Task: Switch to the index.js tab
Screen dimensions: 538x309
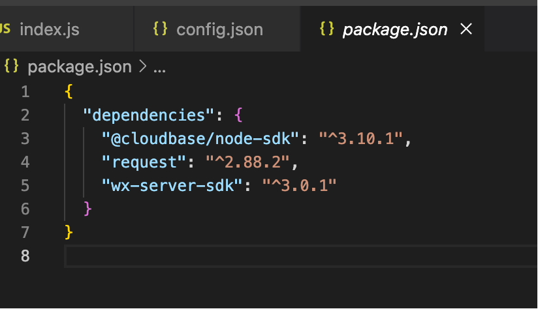Action: (50, 29)
